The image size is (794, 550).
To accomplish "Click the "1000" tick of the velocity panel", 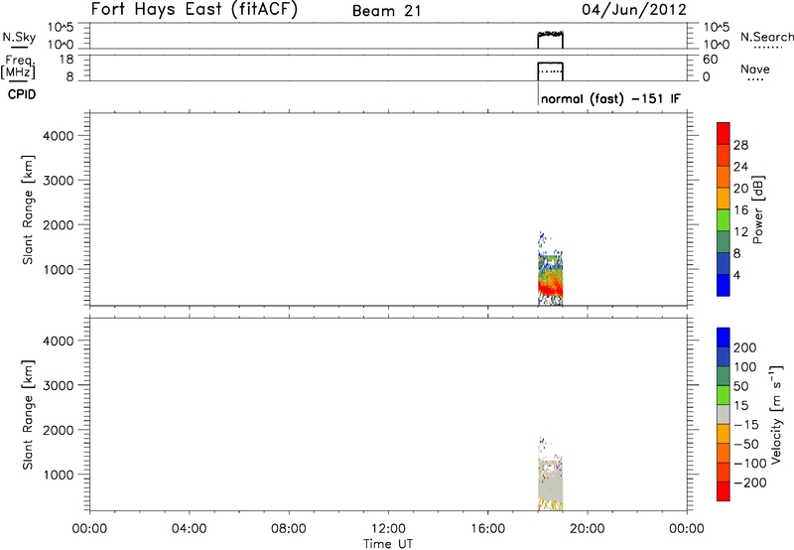I will 58,475.
